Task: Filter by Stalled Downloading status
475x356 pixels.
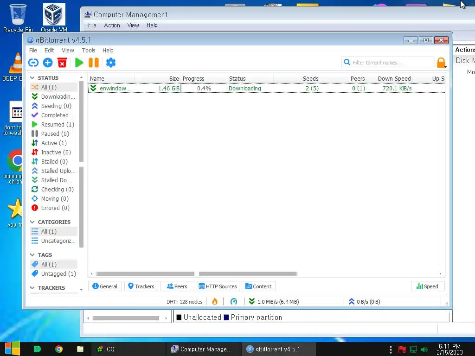Action: (x=53, y=180)
